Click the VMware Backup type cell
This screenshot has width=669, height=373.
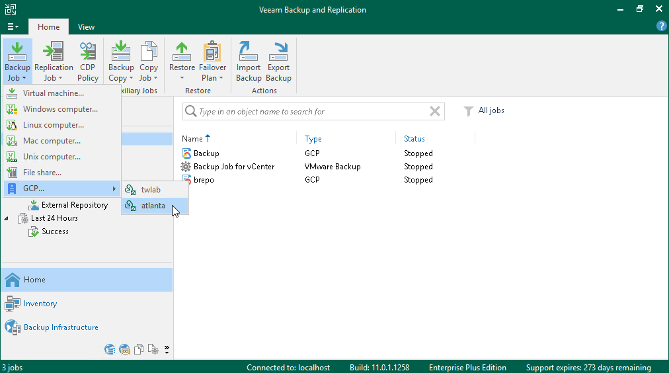(x=333, y=167)
